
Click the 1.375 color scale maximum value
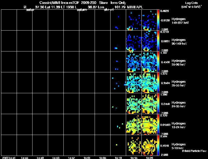[164, 74]
